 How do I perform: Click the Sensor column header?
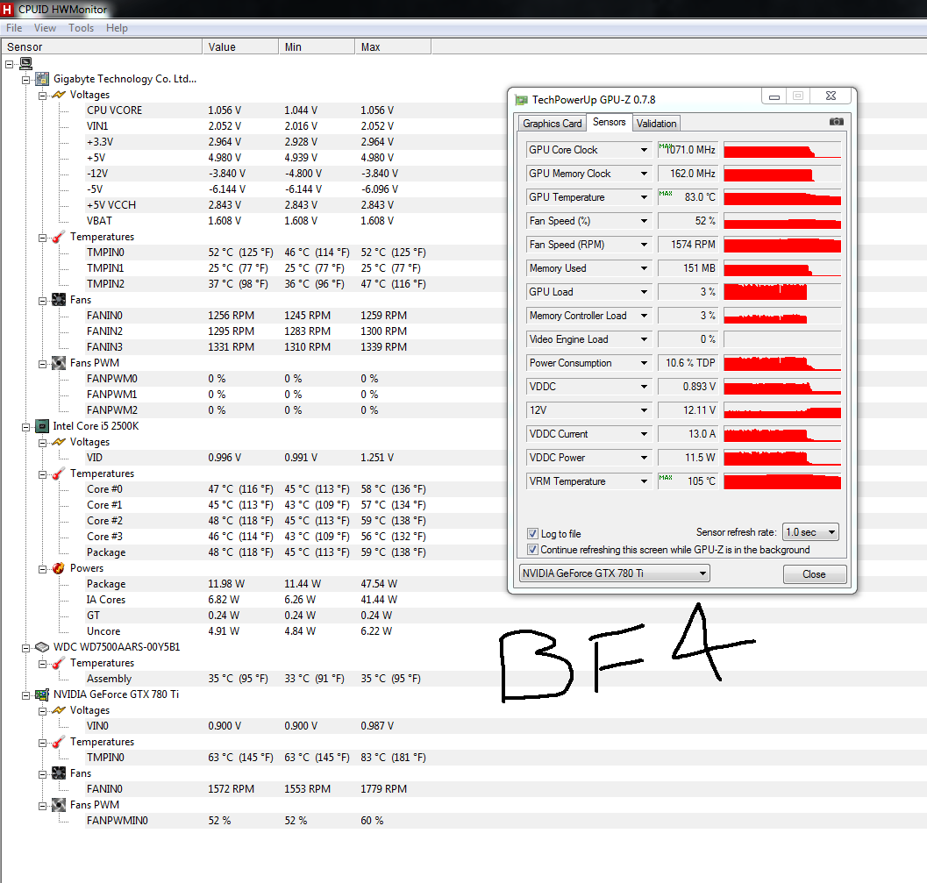click(102, 46)
